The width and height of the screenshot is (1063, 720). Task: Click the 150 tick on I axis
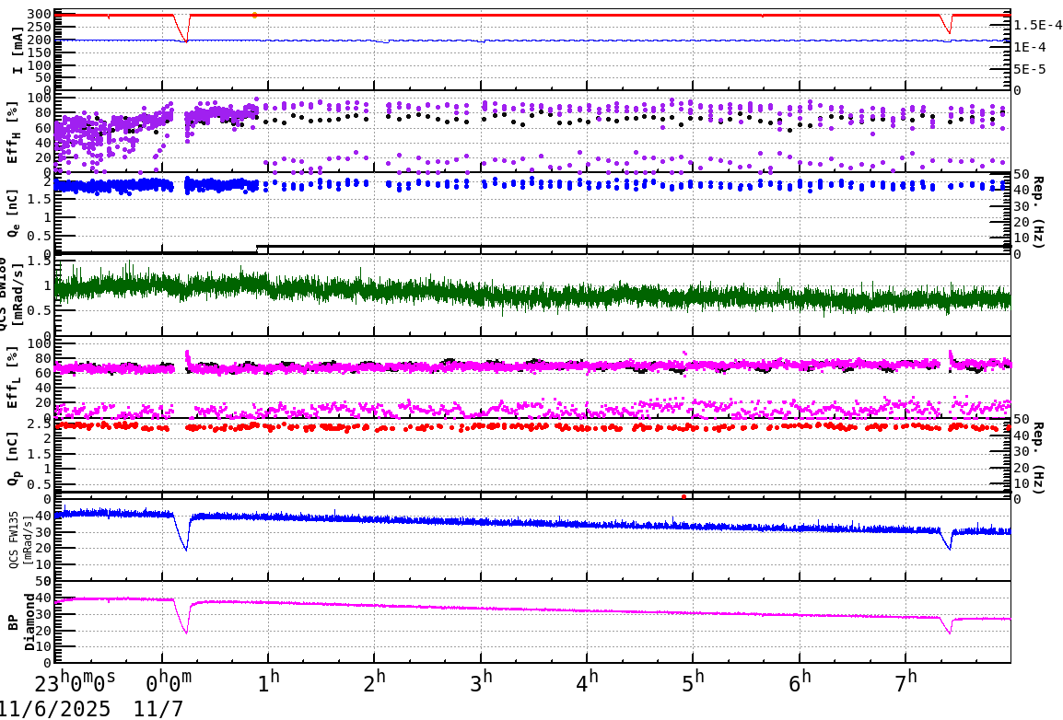coord(41,52)
